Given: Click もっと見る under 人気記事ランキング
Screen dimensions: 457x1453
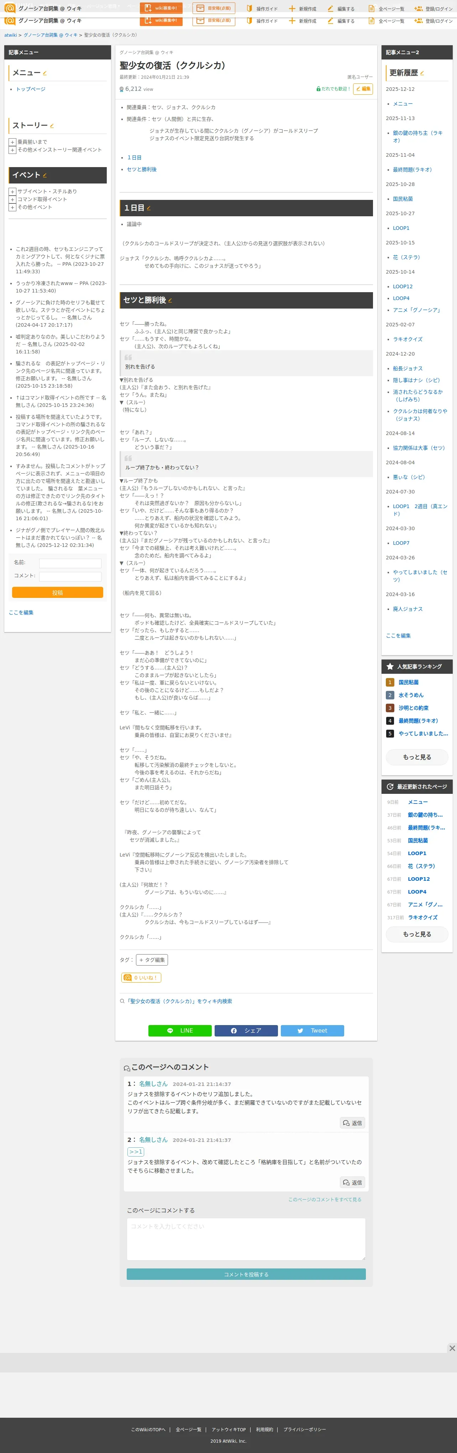Looking at the screenshot, I should tap(417, 757).
